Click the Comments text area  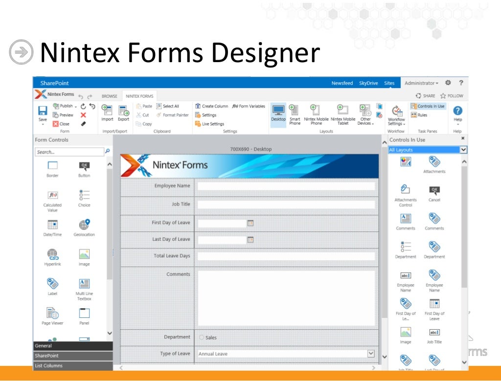point(286,298)
